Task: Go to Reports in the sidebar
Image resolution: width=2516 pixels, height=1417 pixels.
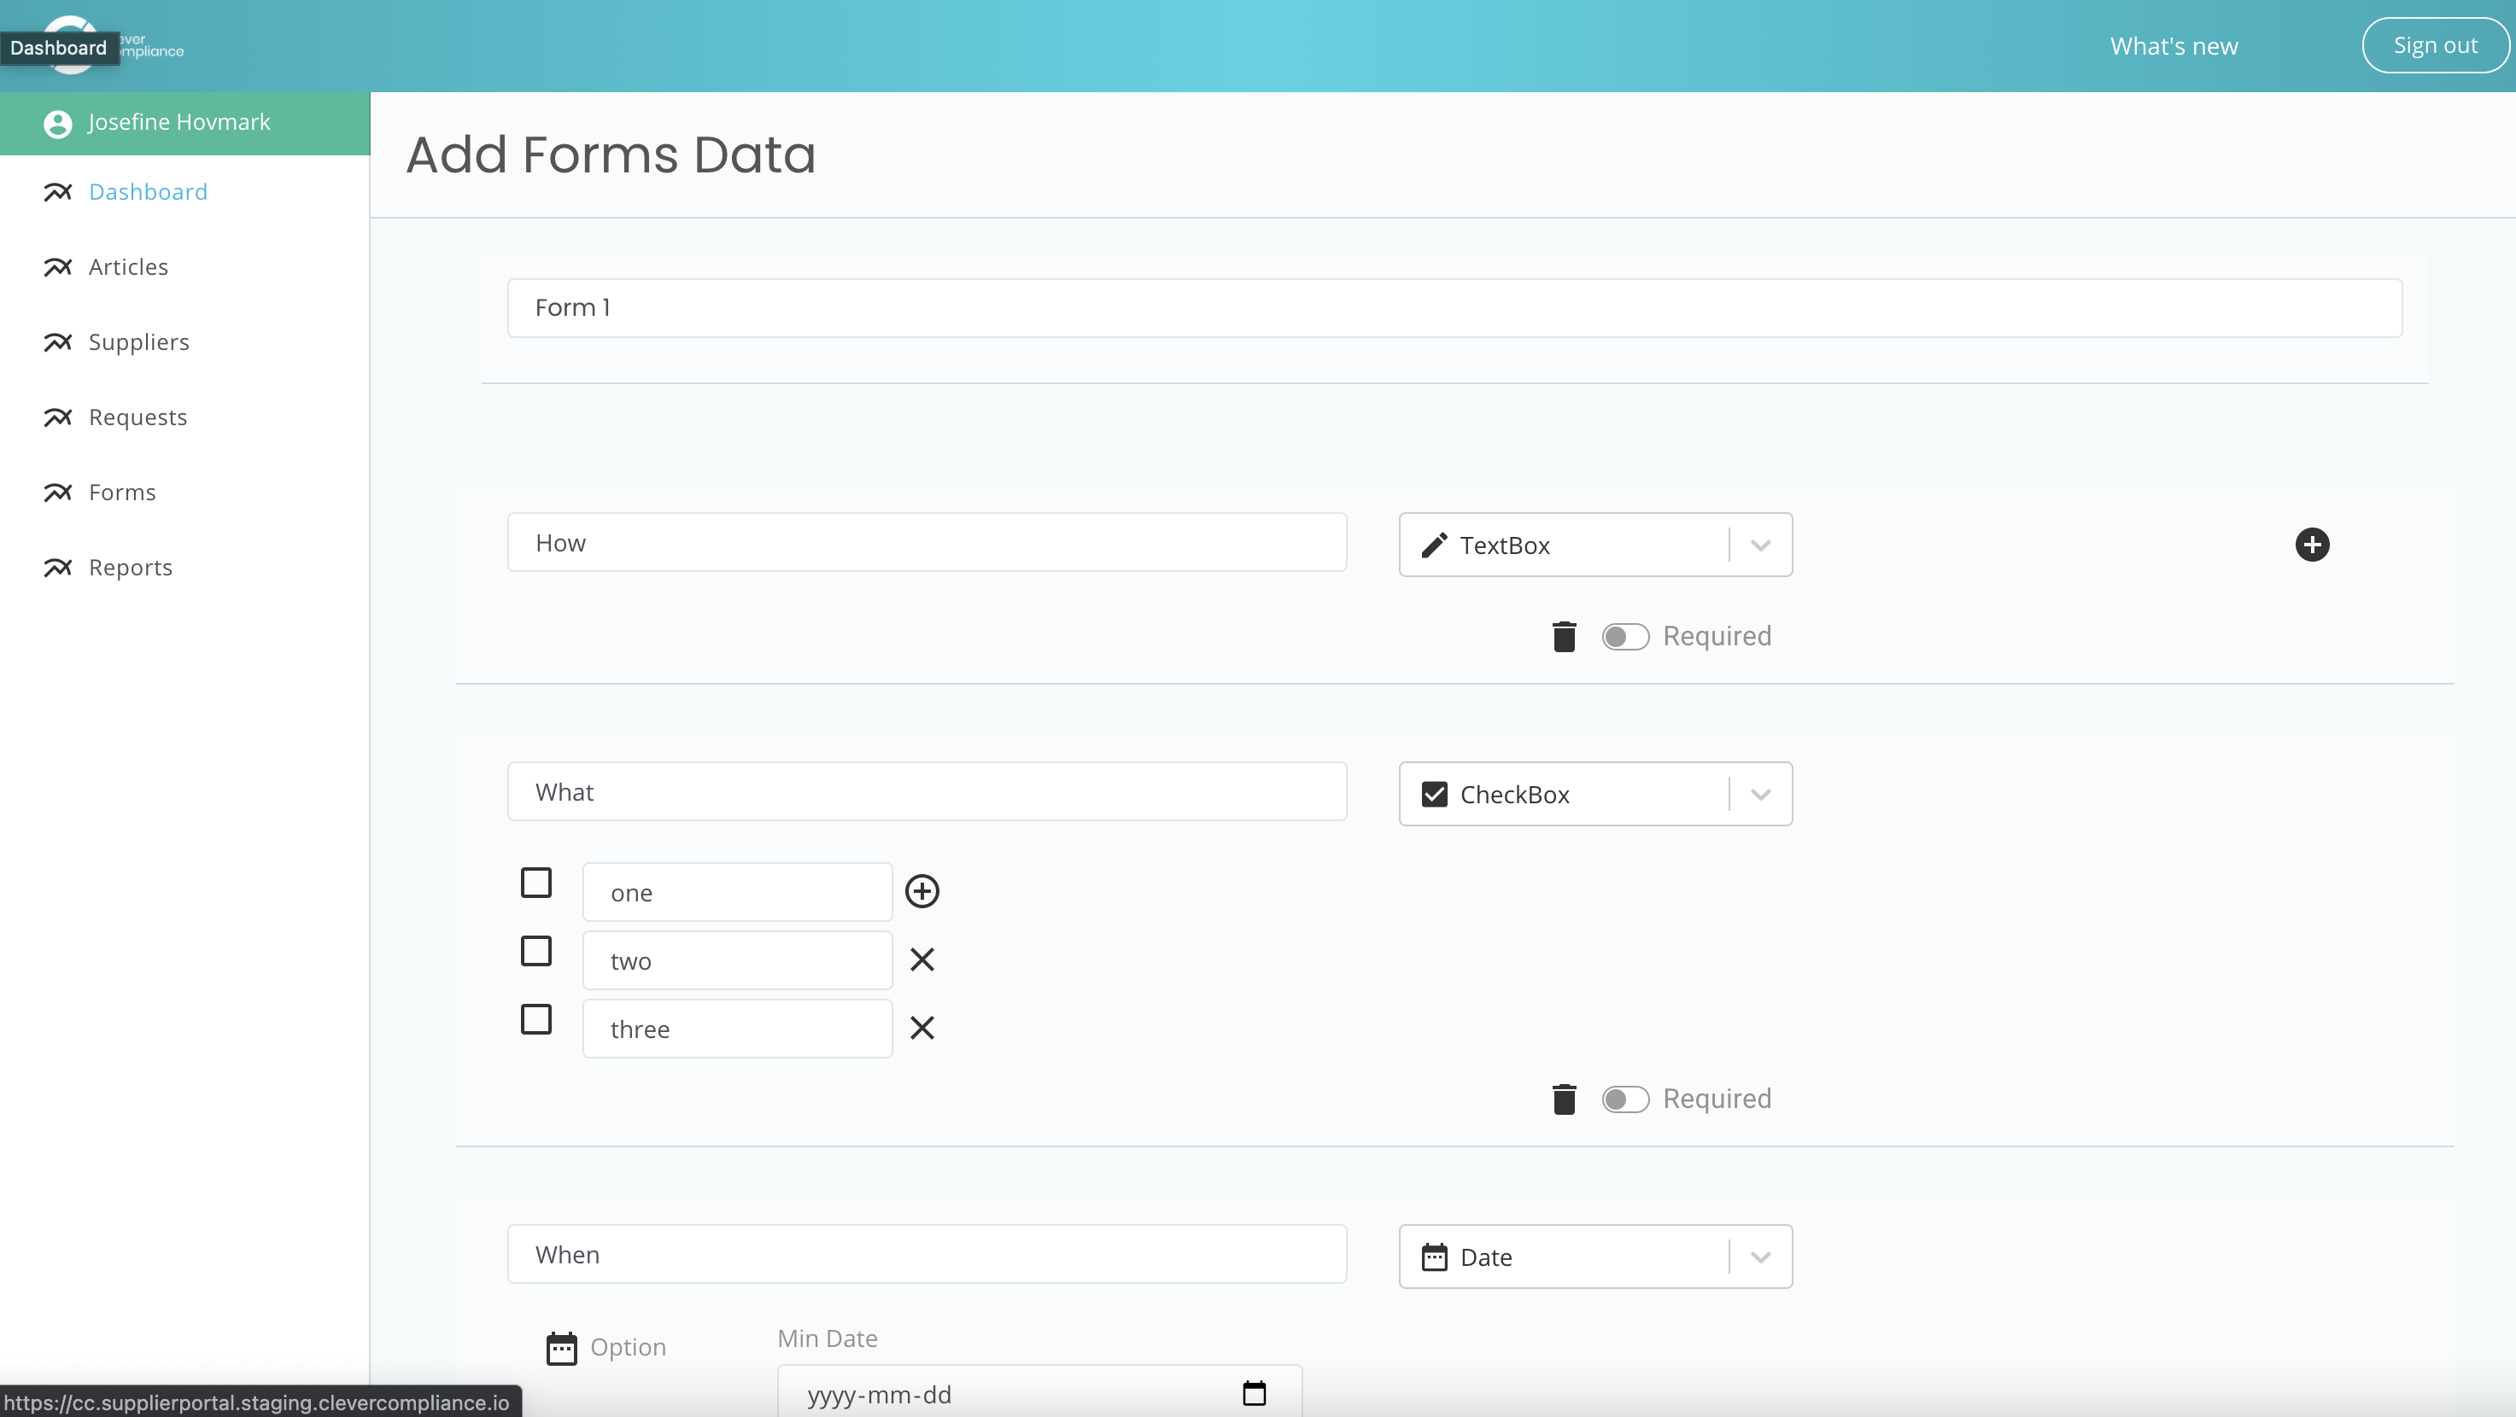Action: 130,568
